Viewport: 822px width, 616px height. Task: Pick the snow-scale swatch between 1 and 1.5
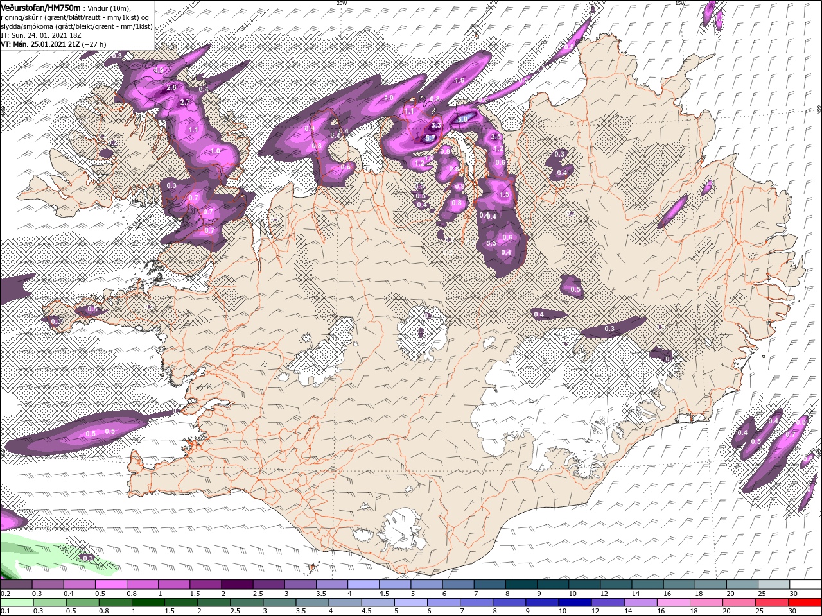(173, 585)
